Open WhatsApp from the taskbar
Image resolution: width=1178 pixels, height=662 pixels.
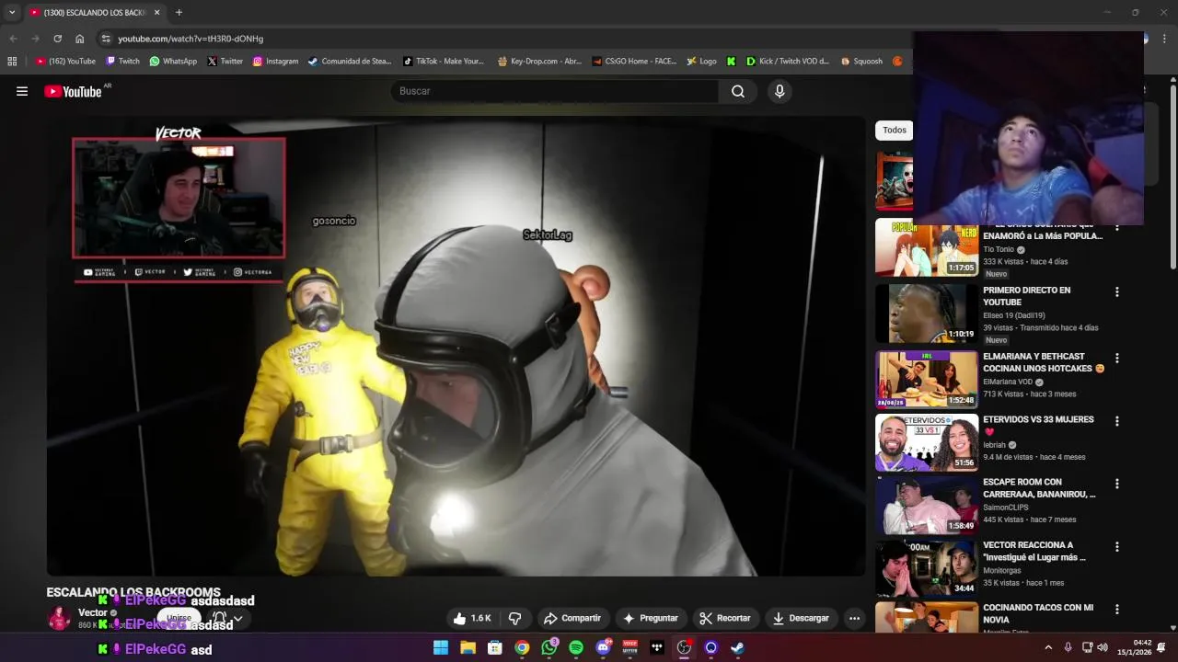(x=549, y=647)
